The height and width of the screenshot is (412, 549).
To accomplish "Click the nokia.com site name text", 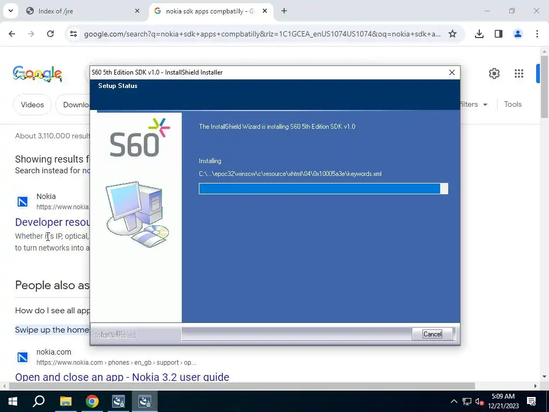I will [54, 352].
